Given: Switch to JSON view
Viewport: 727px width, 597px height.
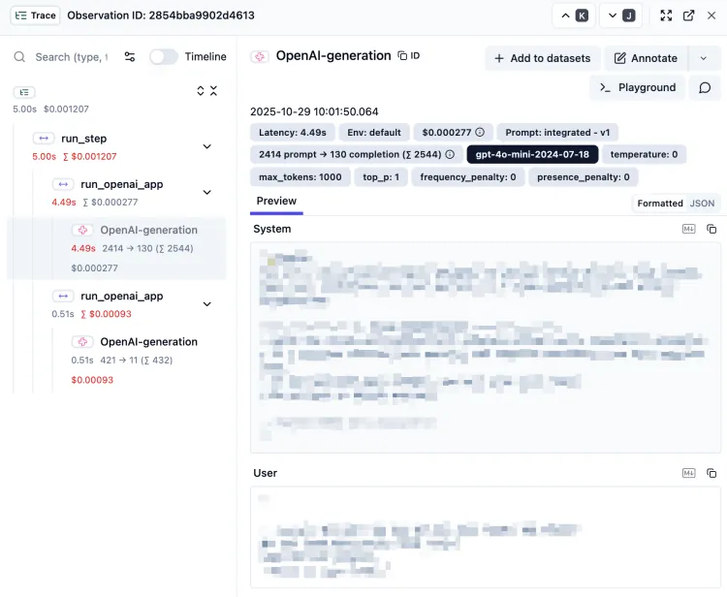Looking at the screenshot, I should point(702,204).
